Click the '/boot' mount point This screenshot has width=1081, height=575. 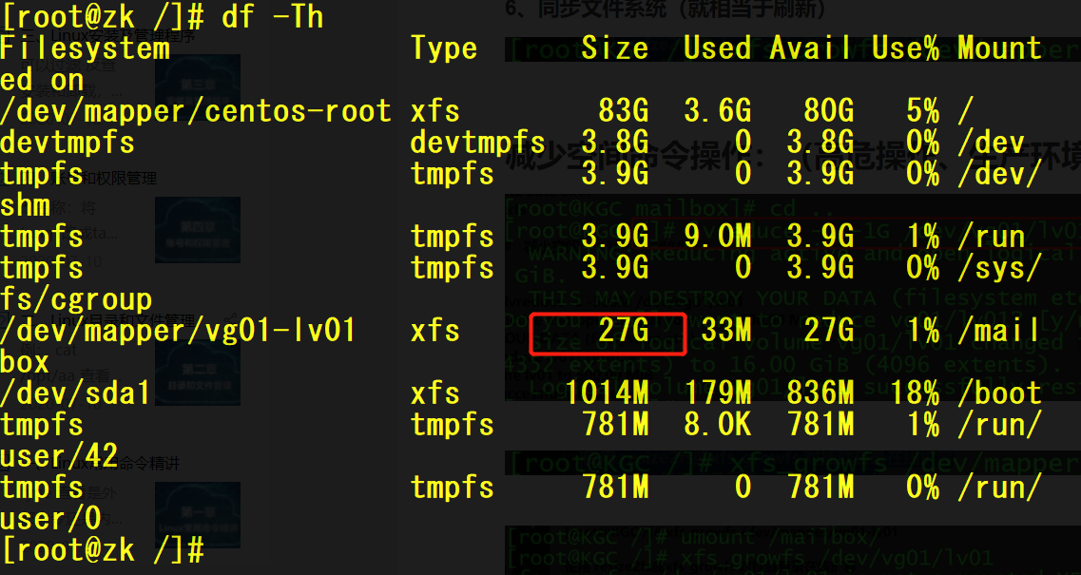[x=999, y=393]
